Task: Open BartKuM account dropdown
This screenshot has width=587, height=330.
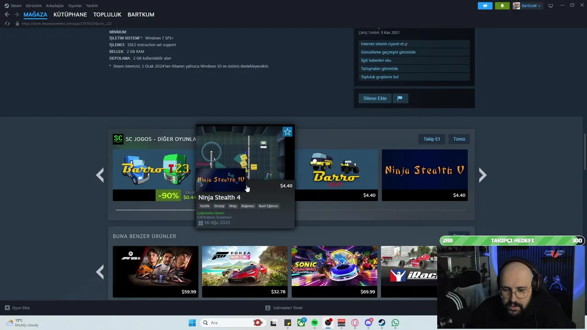Action: point(527,5)
